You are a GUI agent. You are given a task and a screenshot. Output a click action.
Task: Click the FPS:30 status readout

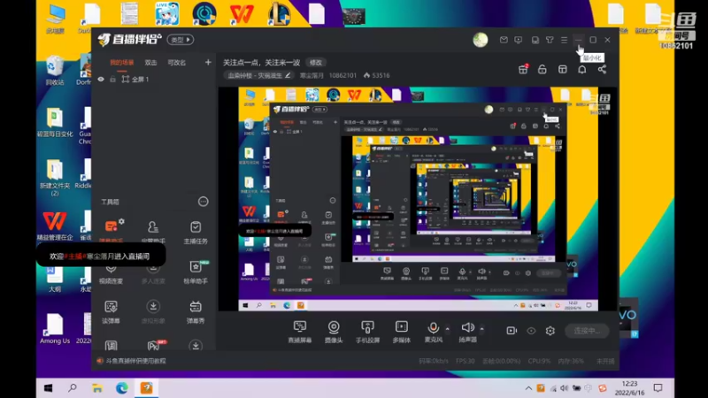466,361
